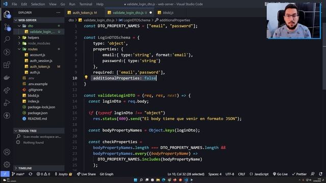Open the Search view in activity bar

pos(7,39)
